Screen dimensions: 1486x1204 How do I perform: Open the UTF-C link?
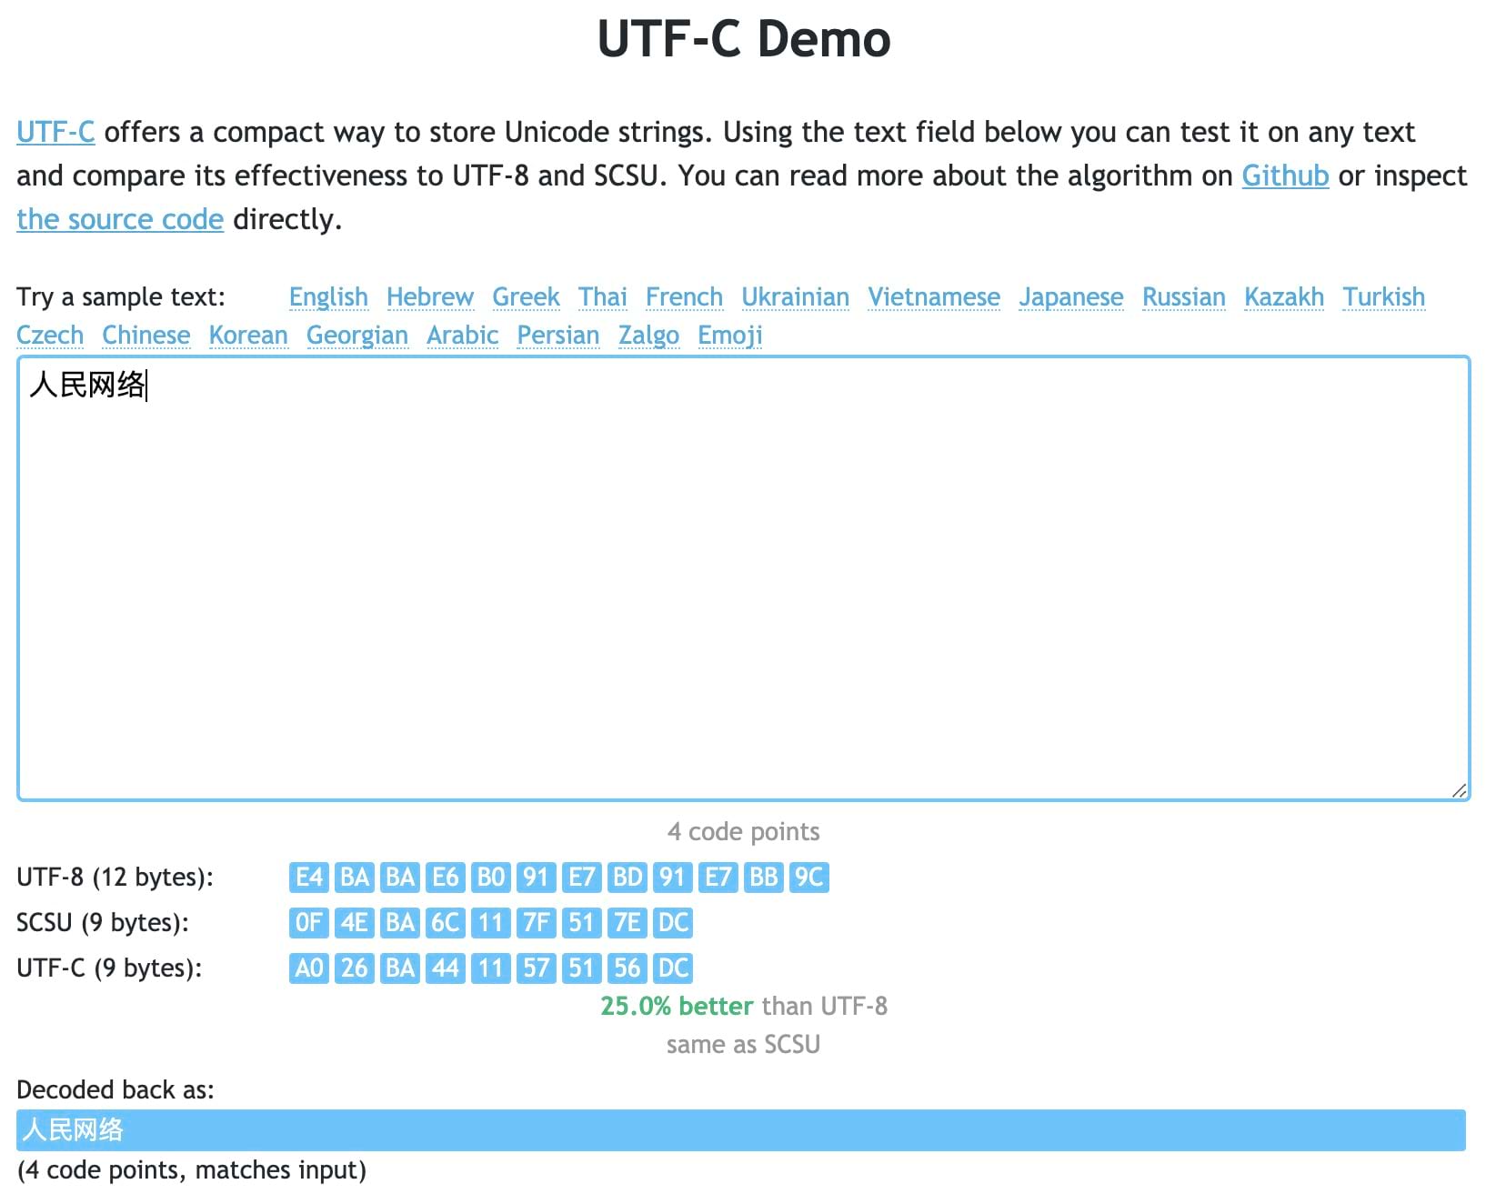[x=55, y=132]
